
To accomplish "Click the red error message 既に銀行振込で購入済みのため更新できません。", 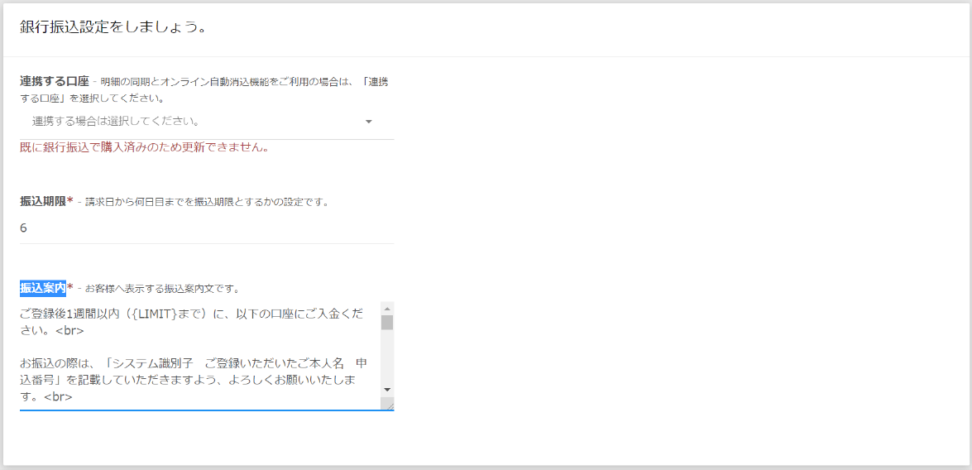I will [x=145, y=149].
